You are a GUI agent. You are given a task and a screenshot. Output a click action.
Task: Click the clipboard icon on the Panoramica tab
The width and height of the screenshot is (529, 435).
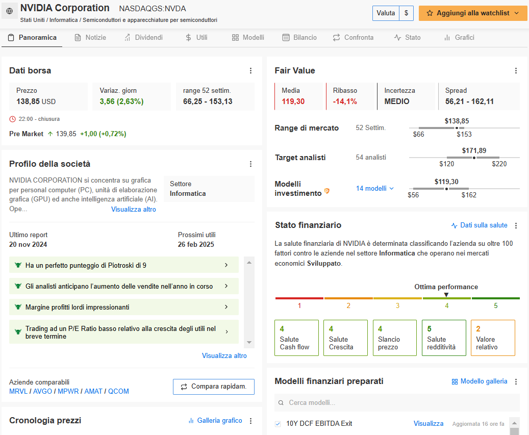(11, 37)
